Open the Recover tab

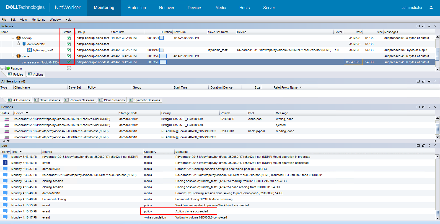tap(167, 8)
